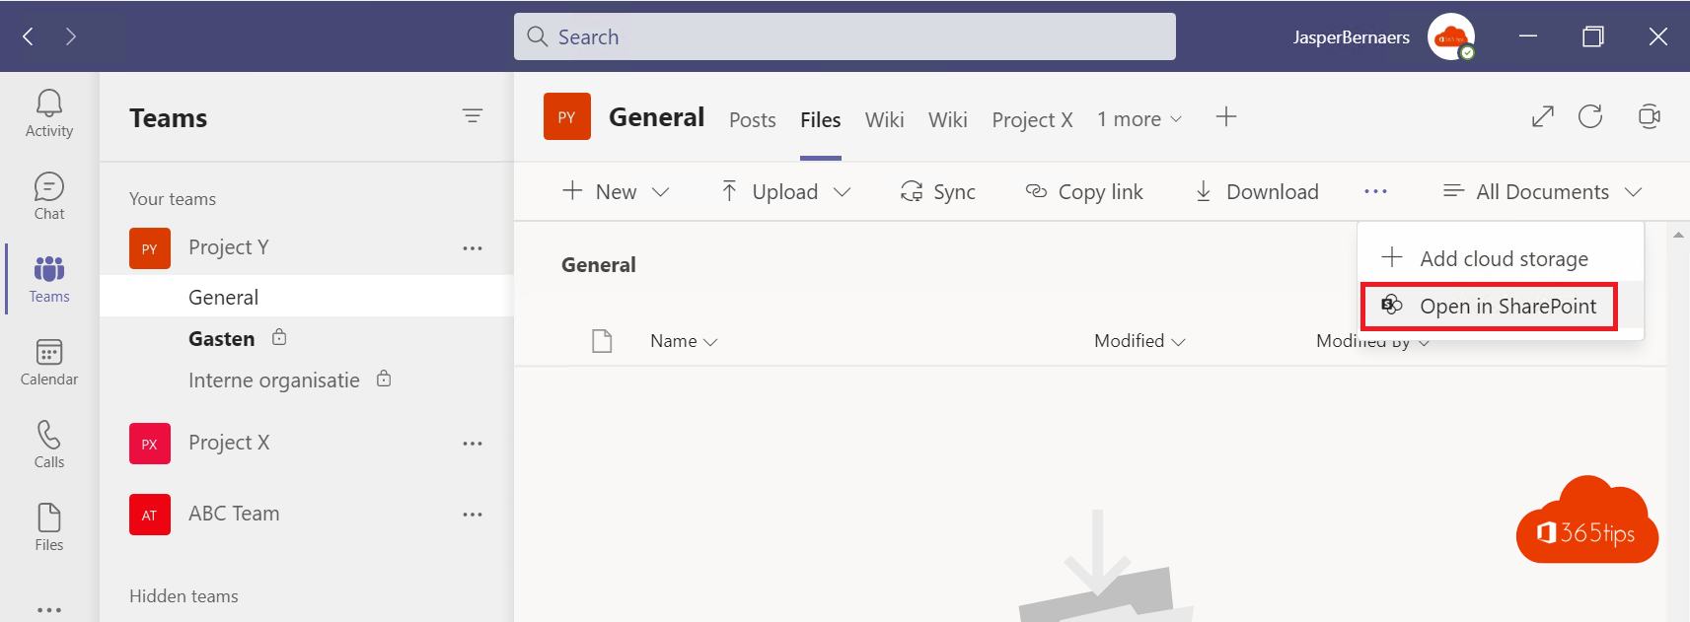Click the ABC Team avatar
Viewport: 1690px width, 622px height.
pos(150,515)
